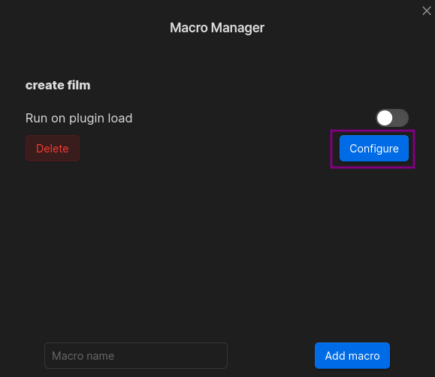435x377 pixels.
Task: Close the Macro Manager dialog
Action: tap(427, 11)
